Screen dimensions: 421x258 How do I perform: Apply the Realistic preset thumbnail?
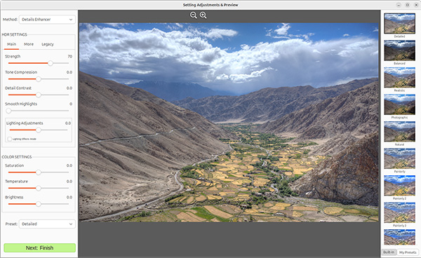coord(399,78)
